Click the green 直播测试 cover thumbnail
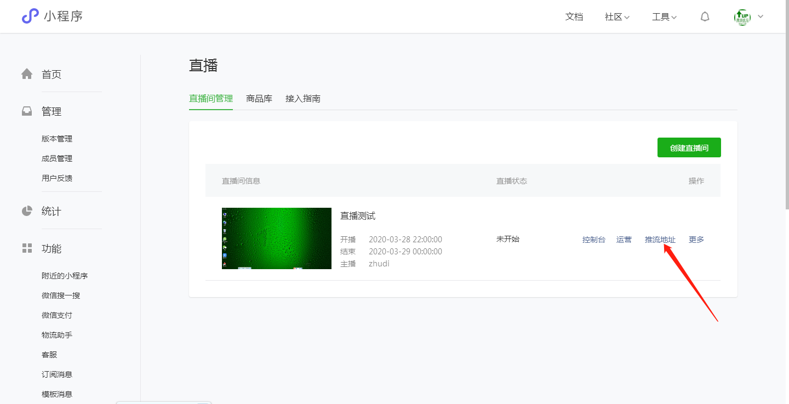The image size is (789, 404). click(x=277, y=238)
